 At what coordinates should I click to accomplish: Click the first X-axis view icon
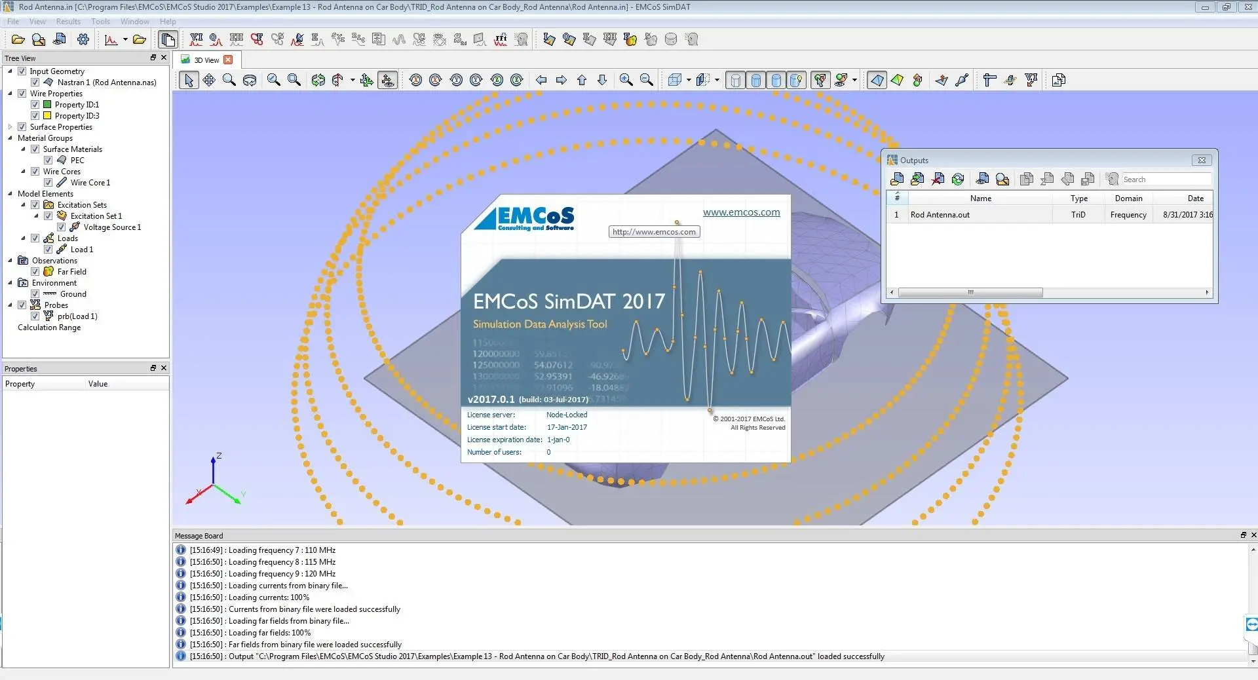pyautogui.click(x=415, y=80)
